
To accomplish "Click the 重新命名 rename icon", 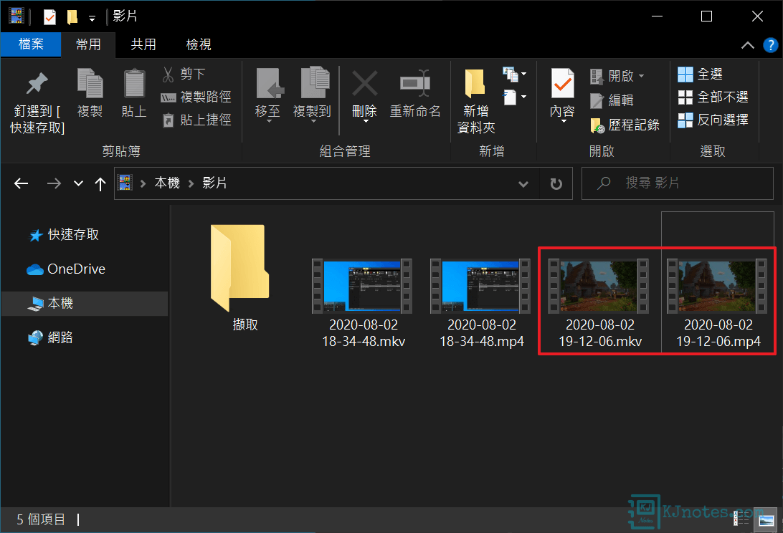I will click(415, 84).
